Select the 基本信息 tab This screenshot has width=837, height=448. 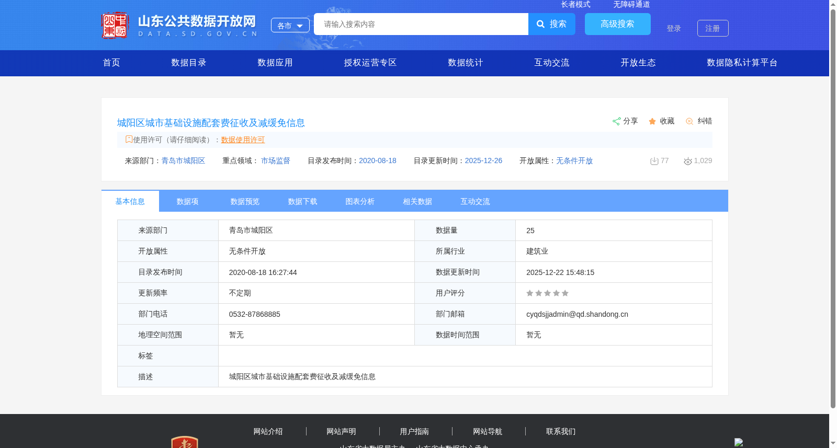pos(130,201)
